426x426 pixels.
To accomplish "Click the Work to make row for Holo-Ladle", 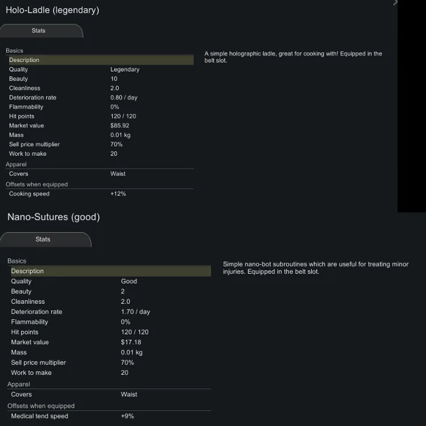I will point(100,154).
